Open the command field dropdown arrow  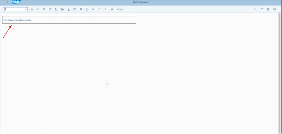coord(26,9)
